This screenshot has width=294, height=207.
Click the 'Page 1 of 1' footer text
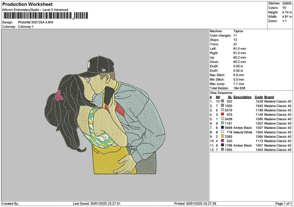tap(284, 204)
